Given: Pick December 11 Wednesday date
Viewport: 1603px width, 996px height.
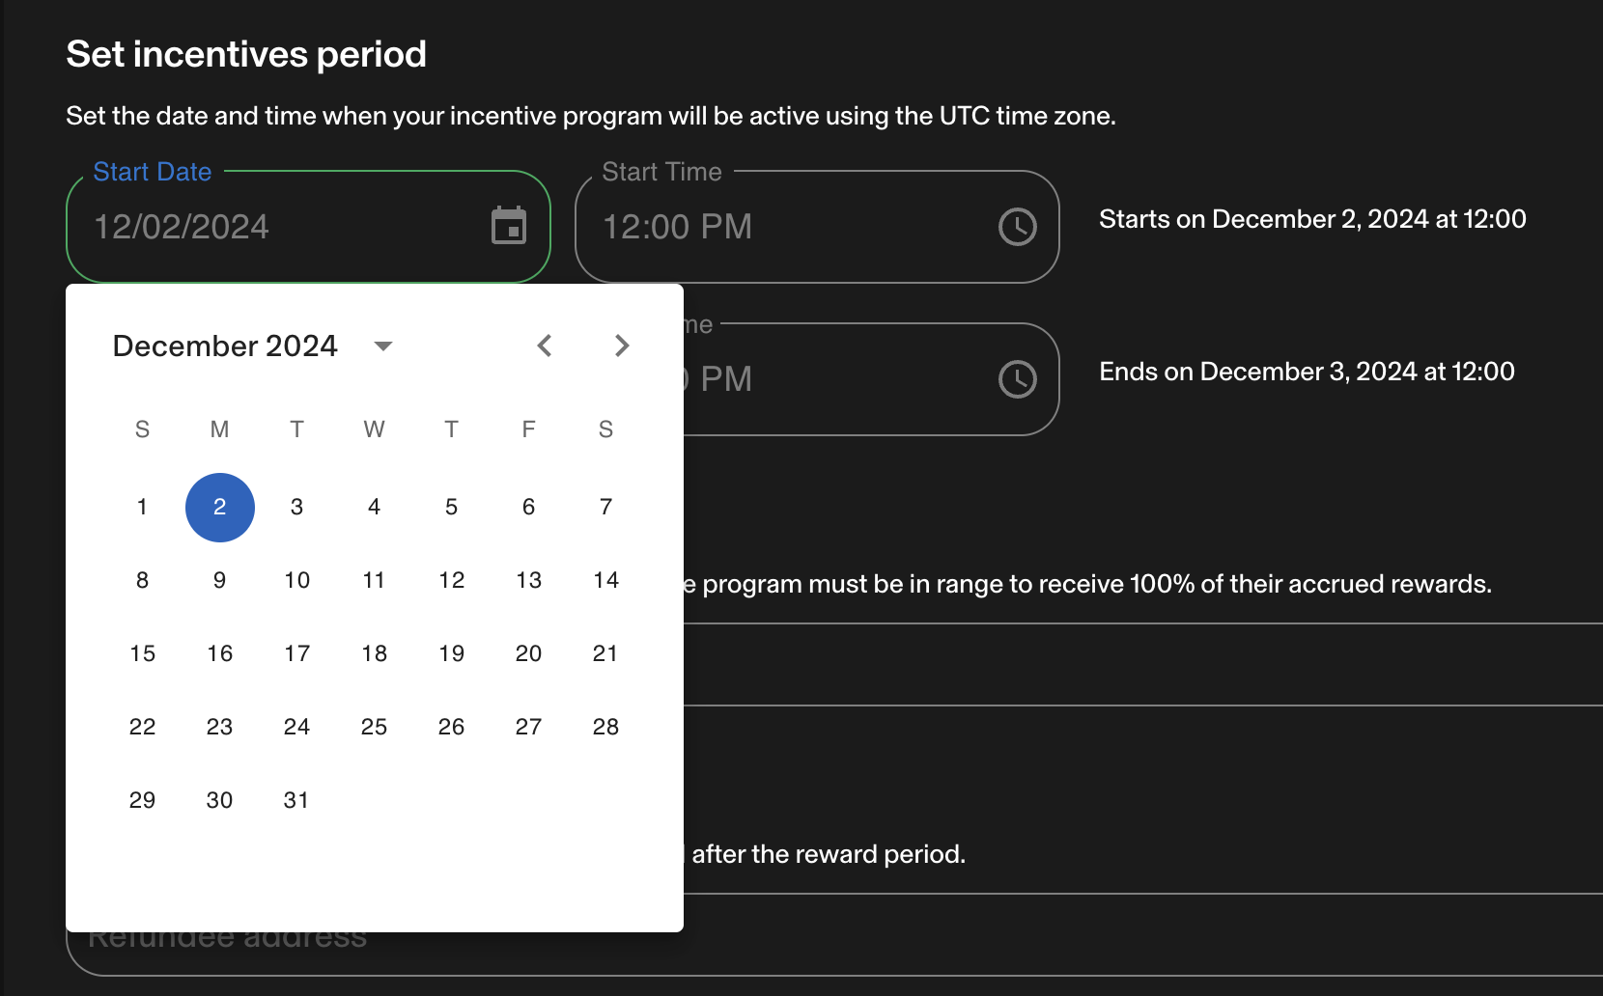Looking at the screenshot, I should tap(375, 580).
